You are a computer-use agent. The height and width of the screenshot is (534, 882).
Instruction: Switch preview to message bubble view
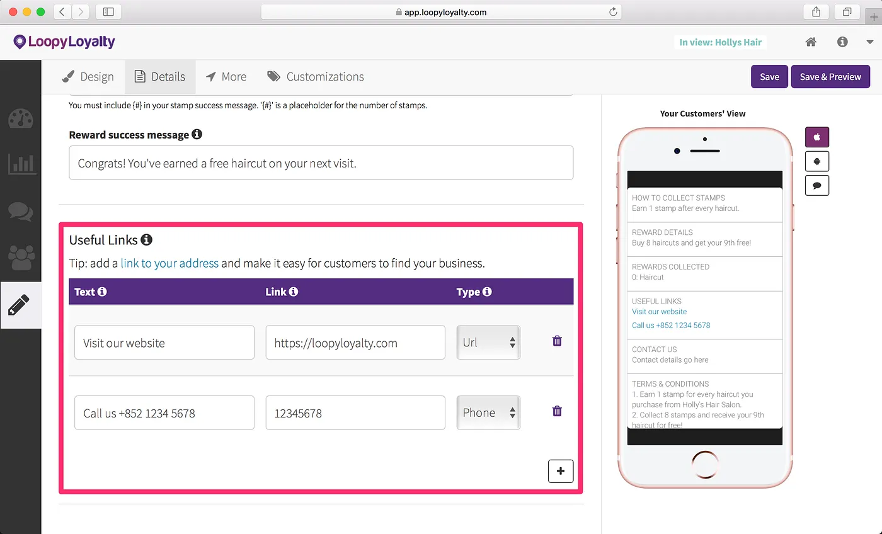click(x=817, y=185)
